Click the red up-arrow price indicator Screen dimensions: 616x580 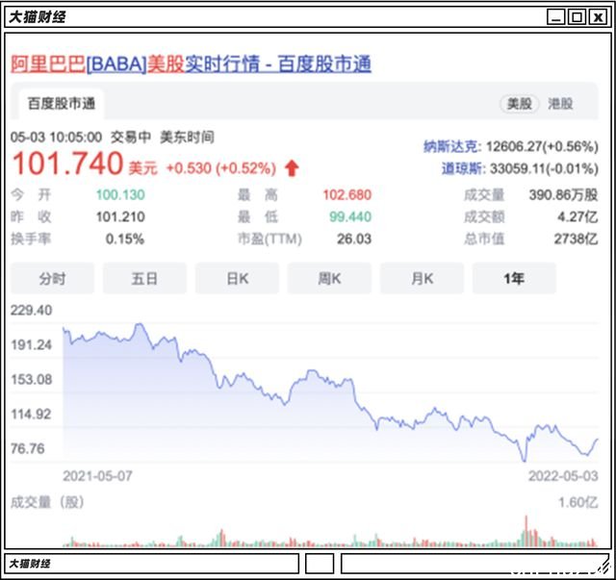pos(292,168)
